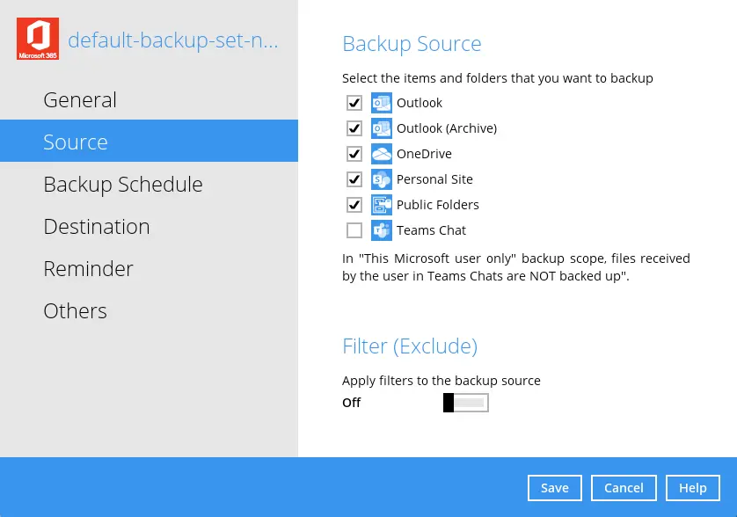Go to the Destination tab
The height and width of the screenshot is (517, 737).
pos(97,227)
